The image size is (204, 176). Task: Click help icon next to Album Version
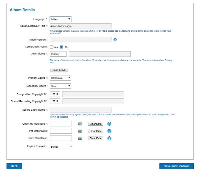coord(115,40)
